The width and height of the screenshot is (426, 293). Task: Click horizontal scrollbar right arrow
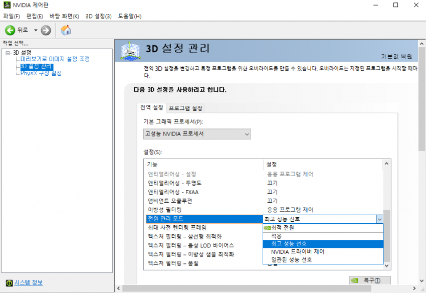coord(414,288)
